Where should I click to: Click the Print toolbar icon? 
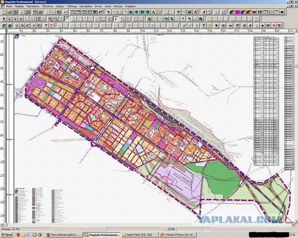click(x=40, y=12)
